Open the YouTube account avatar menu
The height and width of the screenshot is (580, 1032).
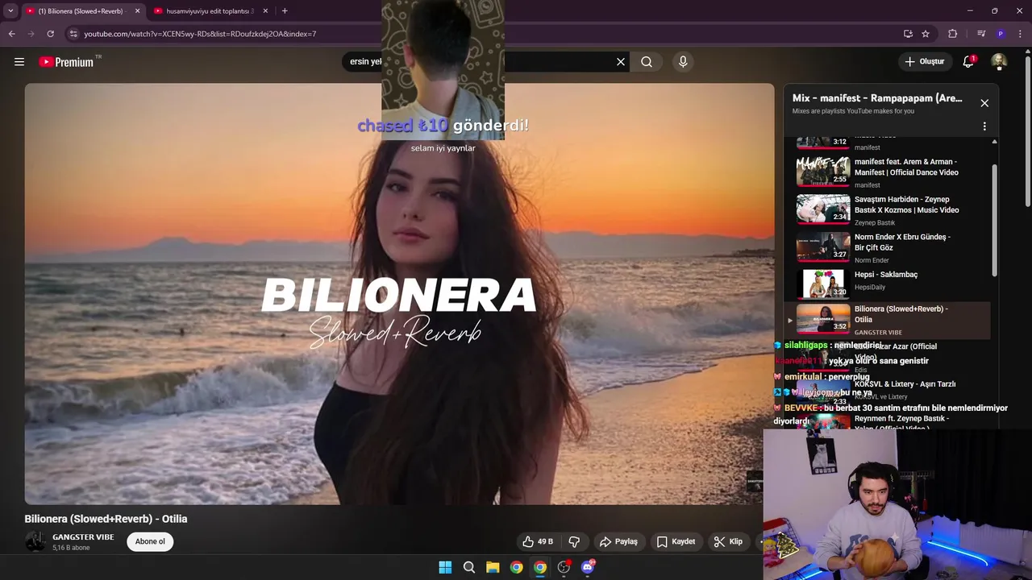point(999,62)
